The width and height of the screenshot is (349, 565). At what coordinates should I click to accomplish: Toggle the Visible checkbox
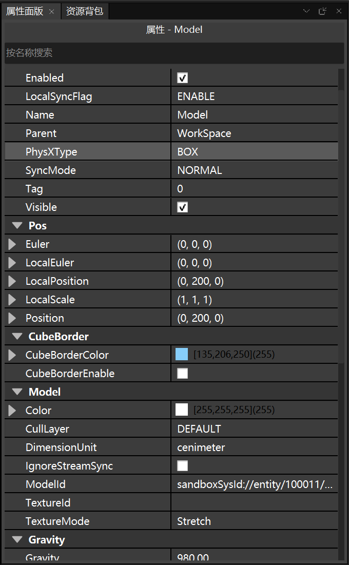182,207
